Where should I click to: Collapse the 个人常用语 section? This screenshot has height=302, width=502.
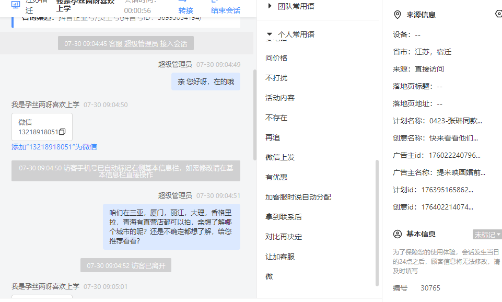[x=270, y=34]
